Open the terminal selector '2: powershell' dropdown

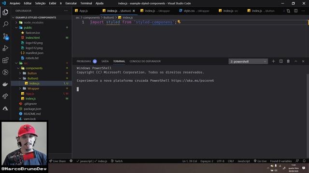(248, 62)
